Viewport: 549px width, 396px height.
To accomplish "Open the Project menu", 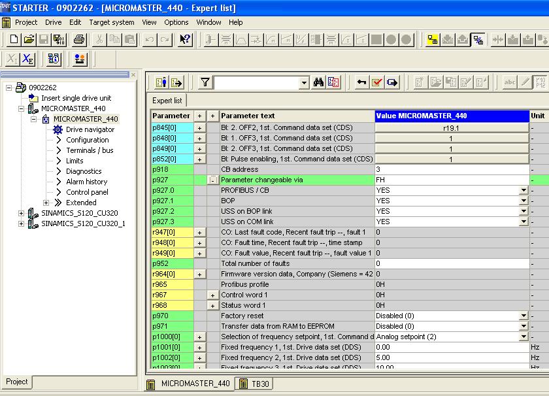I will coord(26,22).
